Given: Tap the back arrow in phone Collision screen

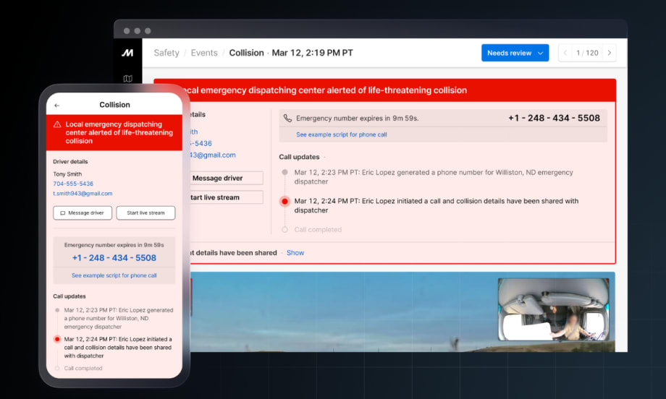Looking at the screenshot, I should [57, 105].
